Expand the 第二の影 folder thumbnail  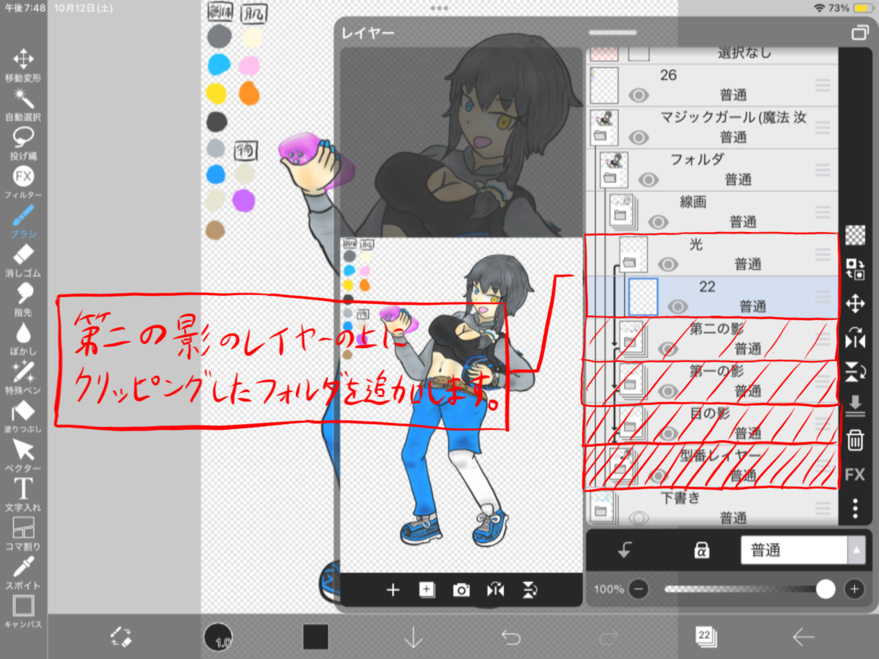point(632,338)
